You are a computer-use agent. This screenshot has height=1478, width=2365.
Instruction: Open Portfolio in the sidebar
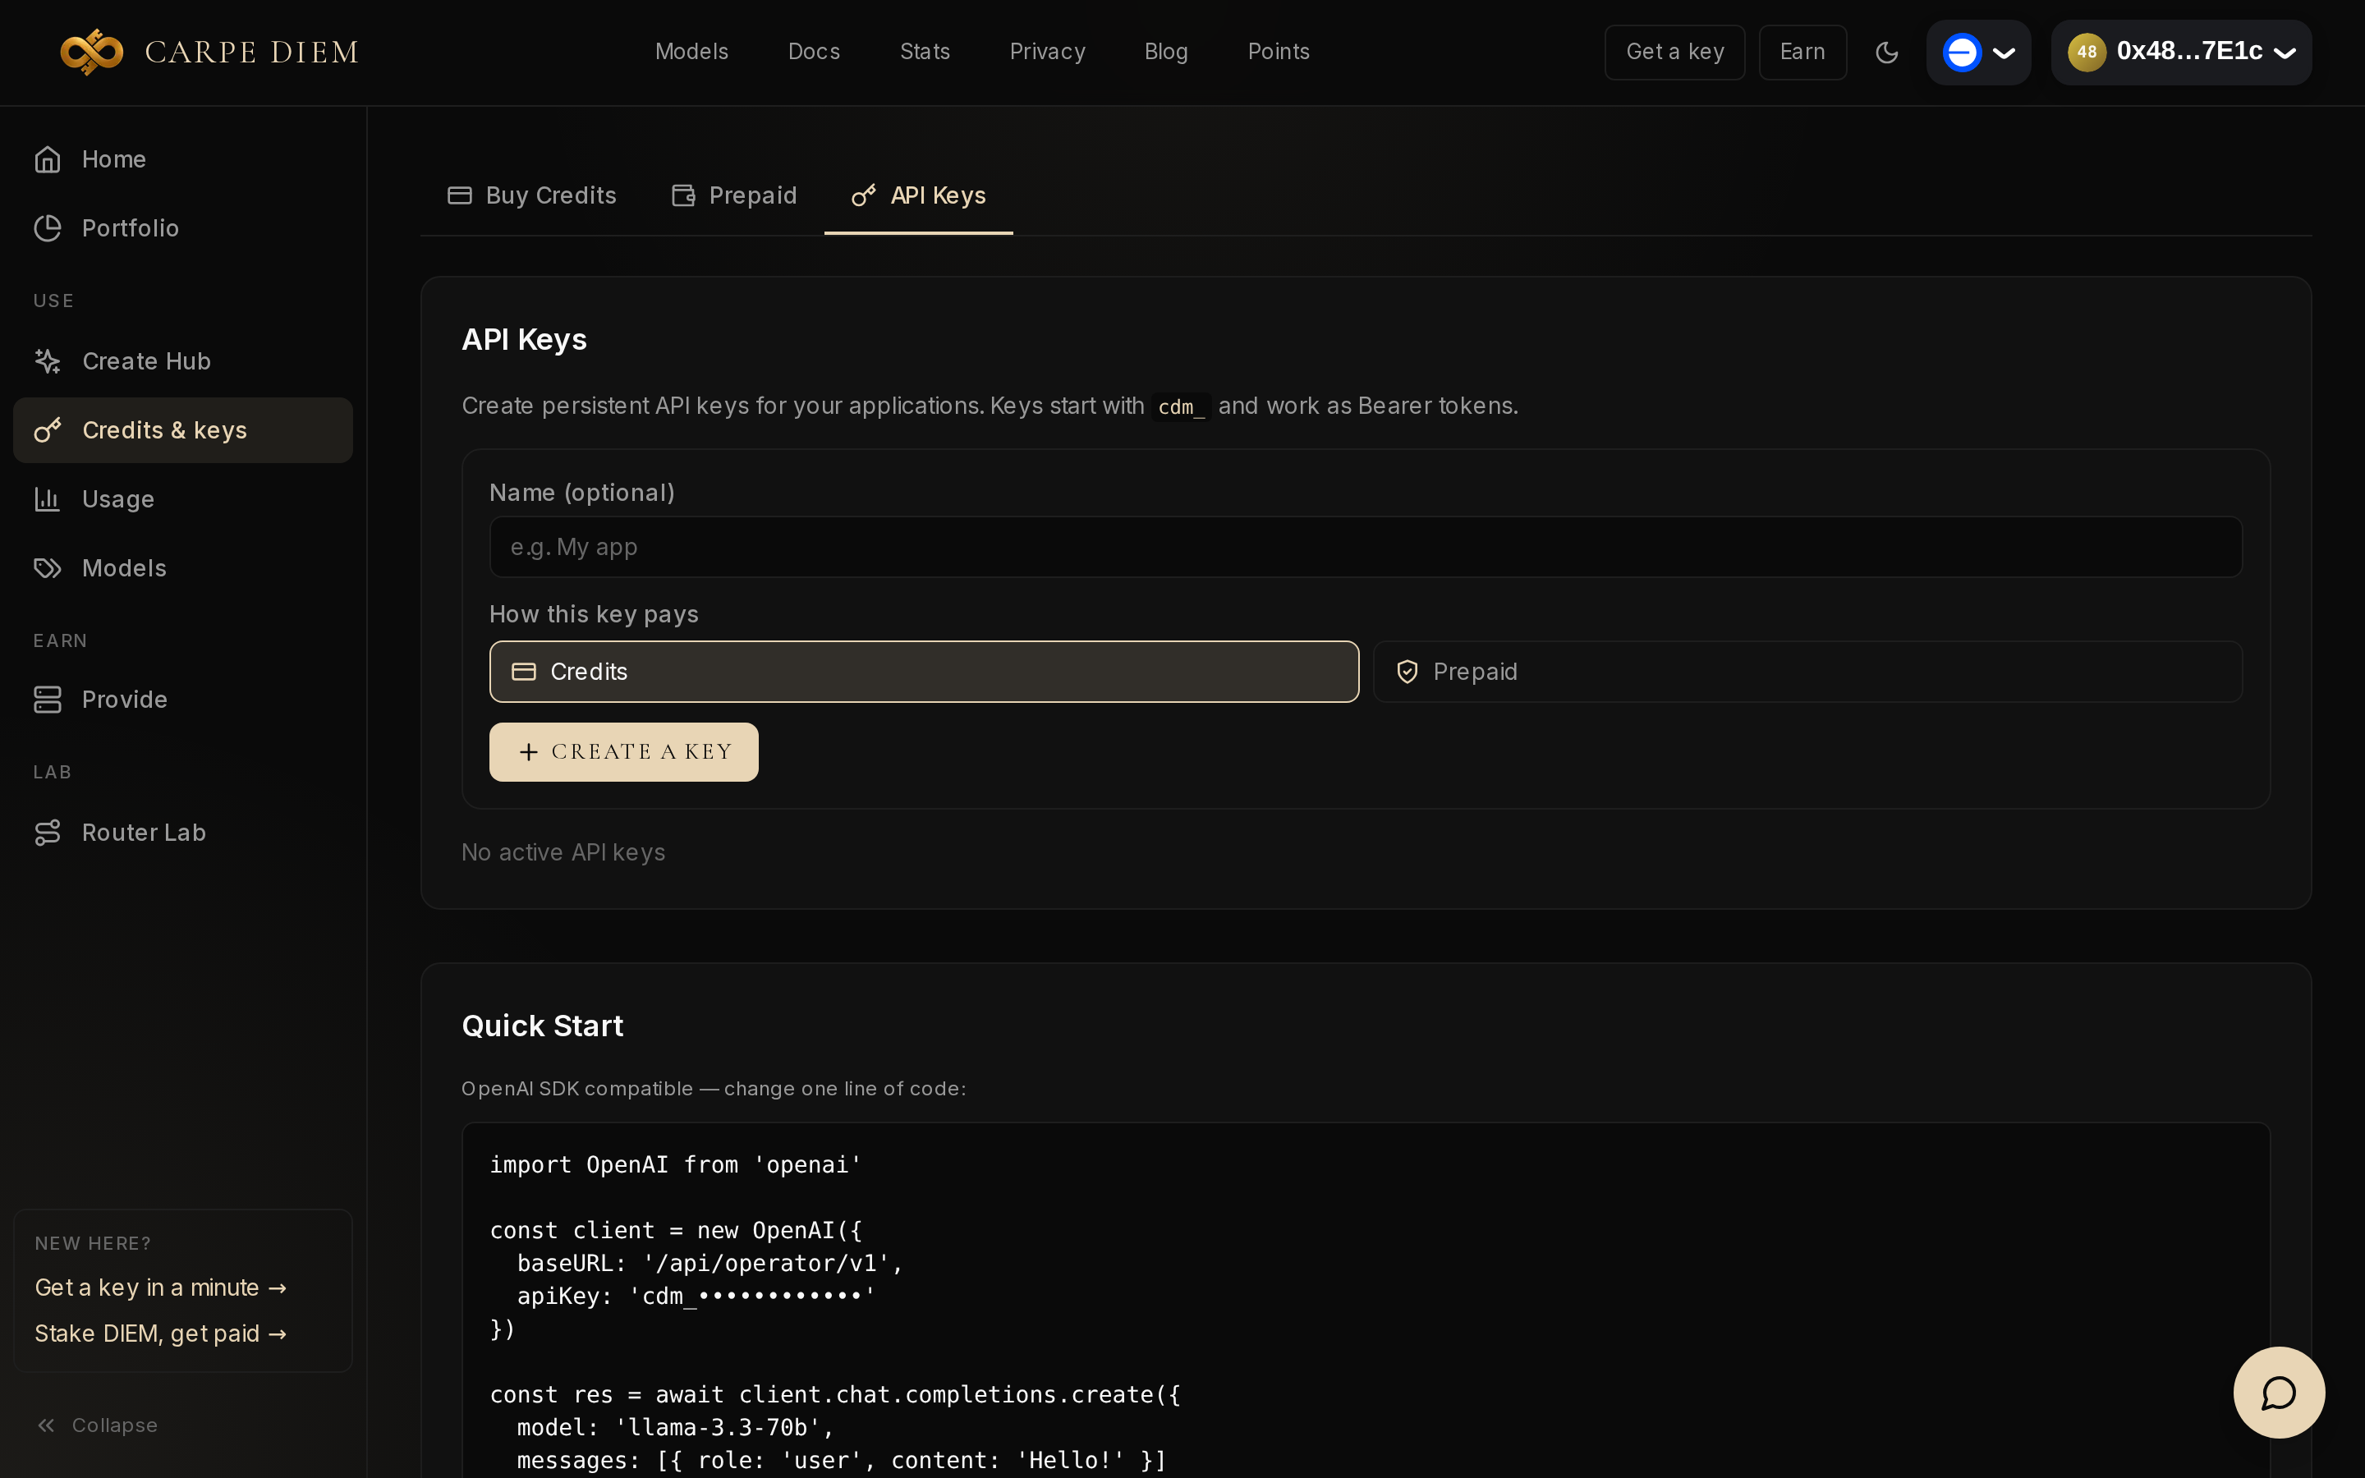click(183, 227)
